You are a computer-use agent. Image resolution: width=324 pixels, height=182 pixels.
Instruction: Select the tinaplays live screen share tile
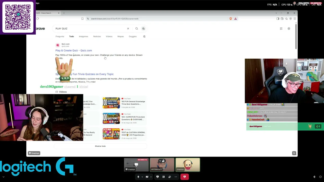point(136,165)
